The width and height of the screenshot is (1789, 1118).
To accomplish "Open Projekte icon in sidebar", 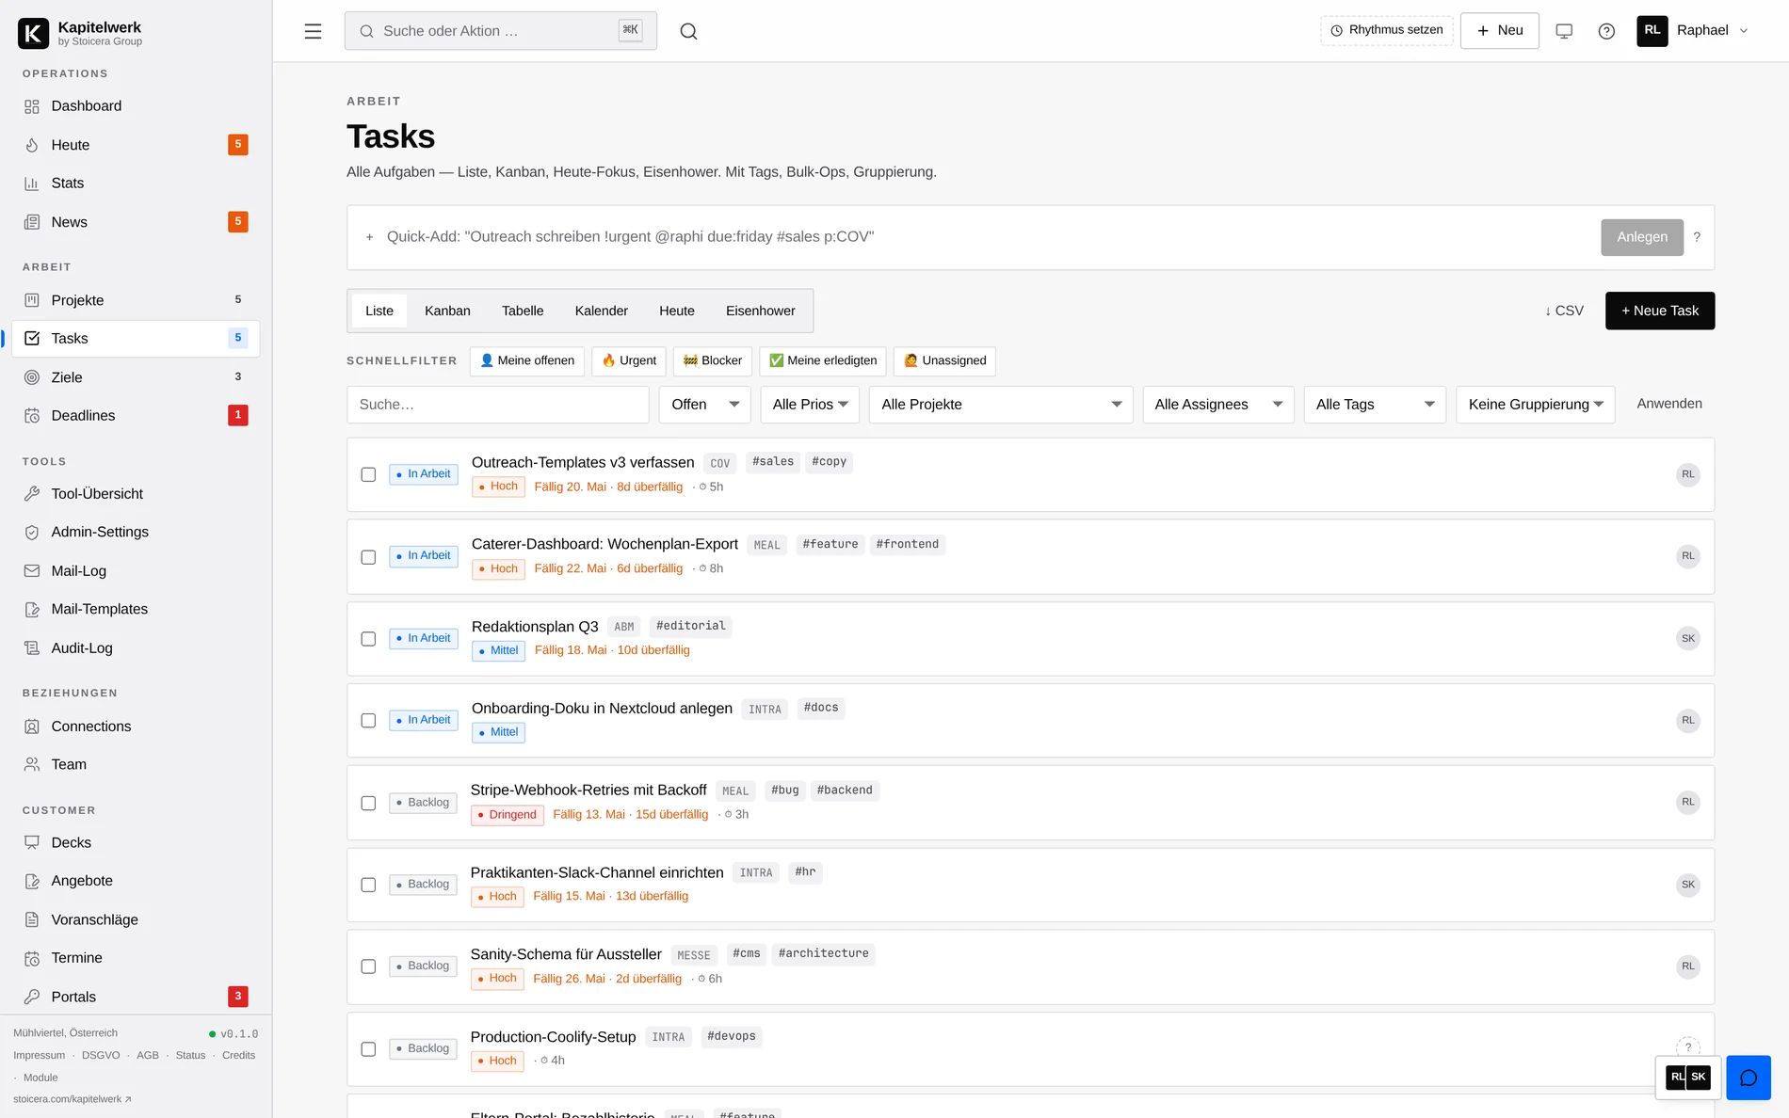I will tap(32, 300).
